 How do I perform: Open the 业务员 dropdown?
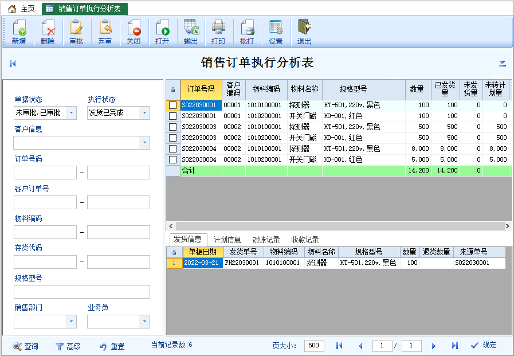144,322
